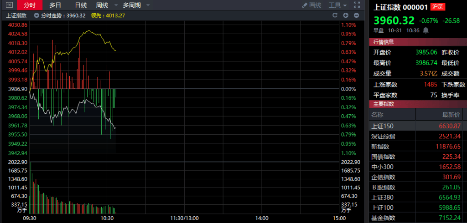Screen dimensions: 467x223
Task: Select the 画线 drawing pencil tool
Action: tap(311, 5)
